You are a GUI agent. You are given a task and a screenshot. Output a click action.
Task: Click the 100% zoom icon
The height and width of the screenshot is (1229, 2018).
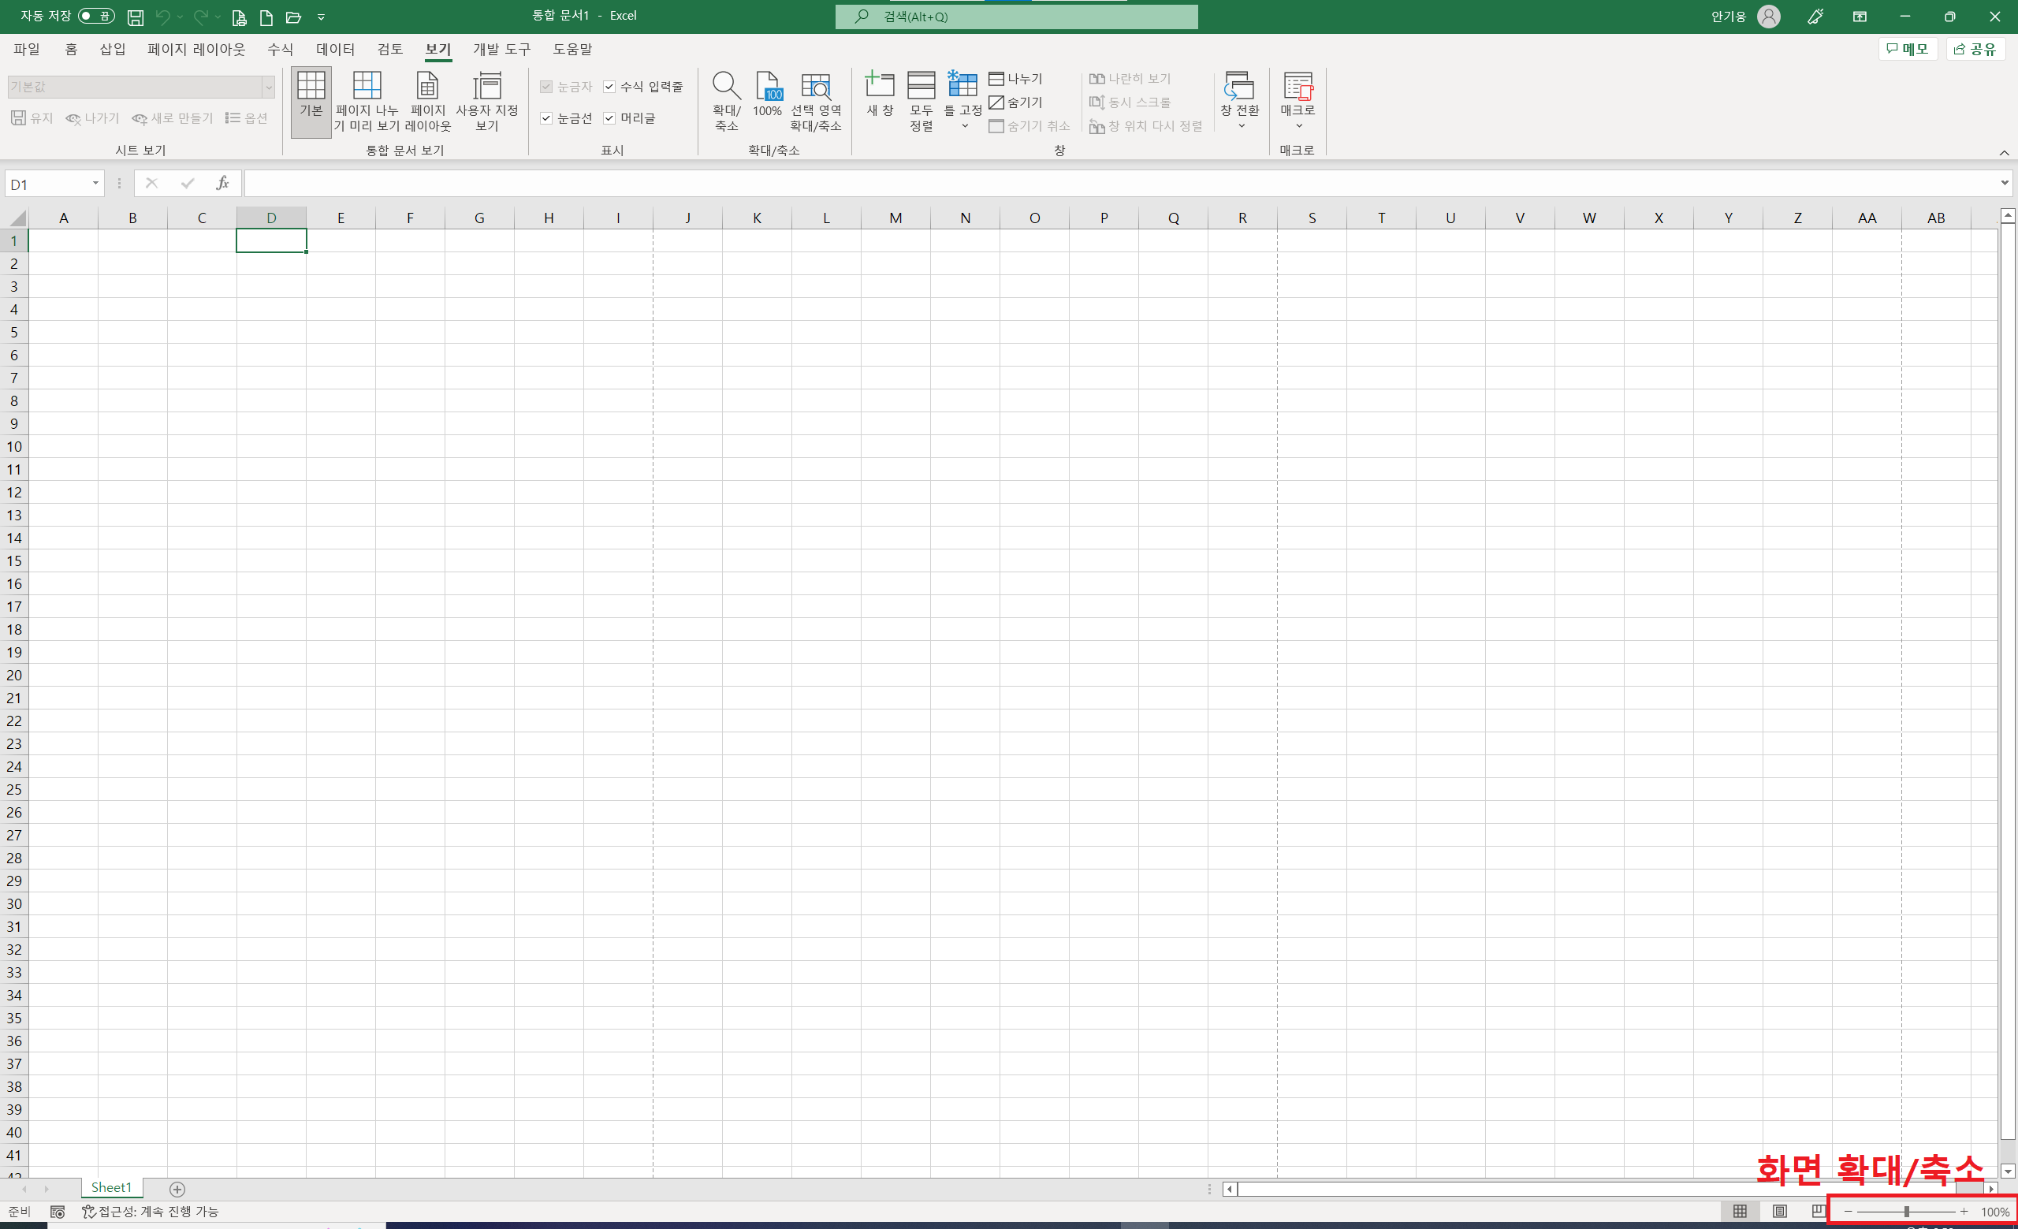pyautogui.click(x=768, y=86)
